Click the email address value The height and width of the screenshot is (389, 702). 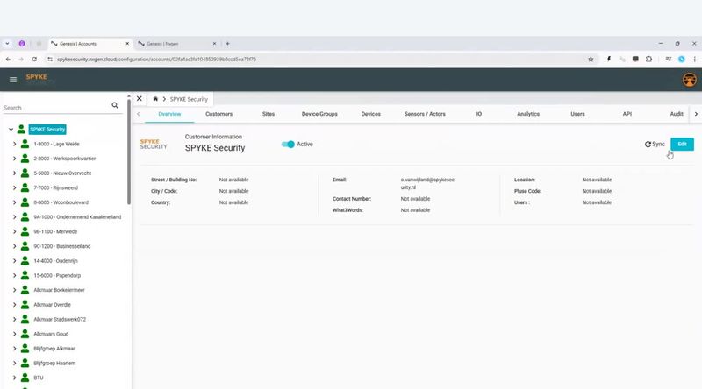(427, 183)
